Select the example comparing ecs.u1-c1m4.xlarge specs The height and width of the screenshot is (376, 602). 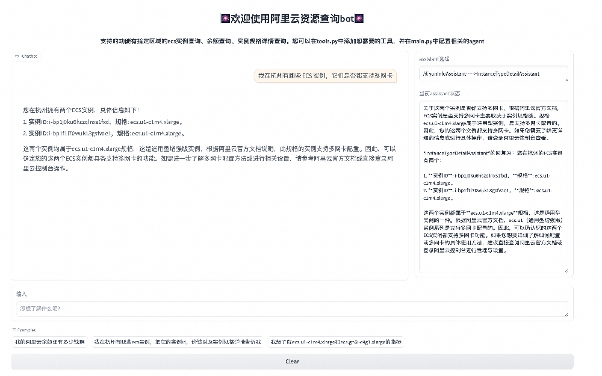click(336, 342)
